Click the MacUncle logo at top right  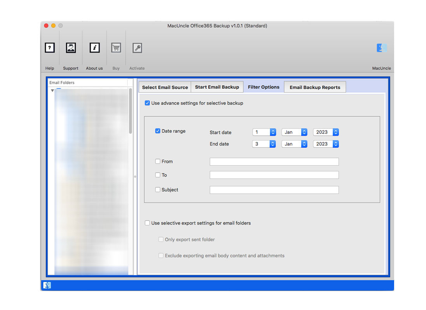[x=382, y=48]
